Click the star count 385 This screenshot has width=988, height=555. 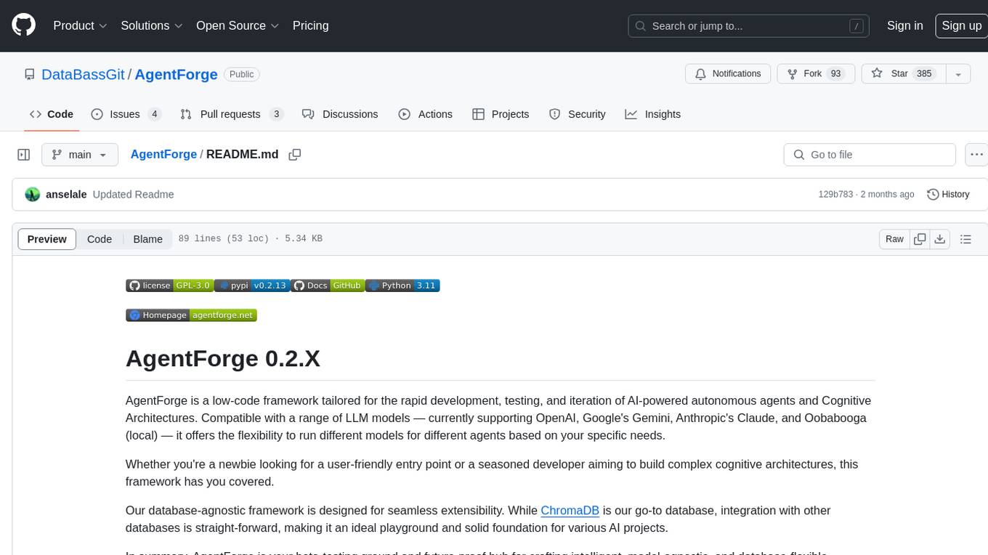click(924, 74)
